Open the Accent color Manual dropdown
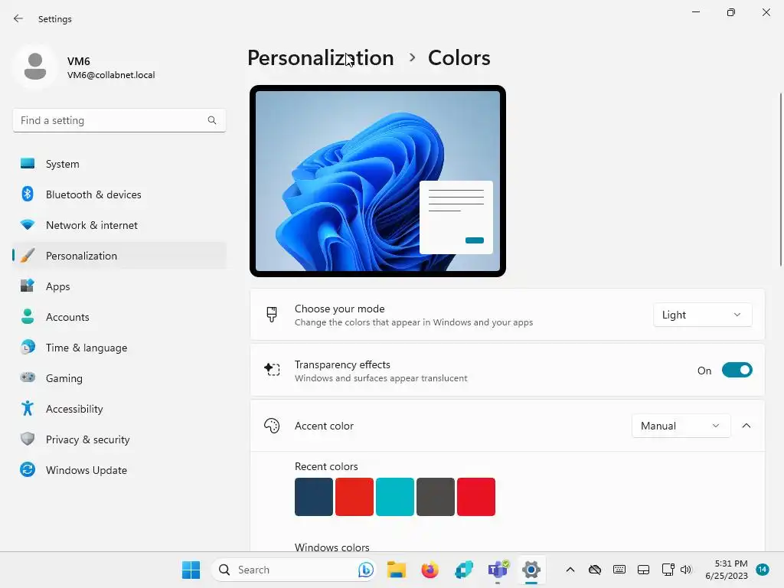The width and height of the screenshot is (784, 588). [x=681, y=426]
